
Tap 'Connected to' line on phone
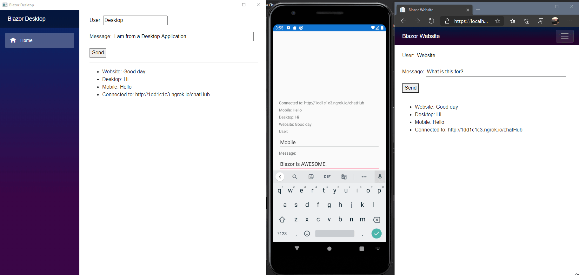coord(322,103)
